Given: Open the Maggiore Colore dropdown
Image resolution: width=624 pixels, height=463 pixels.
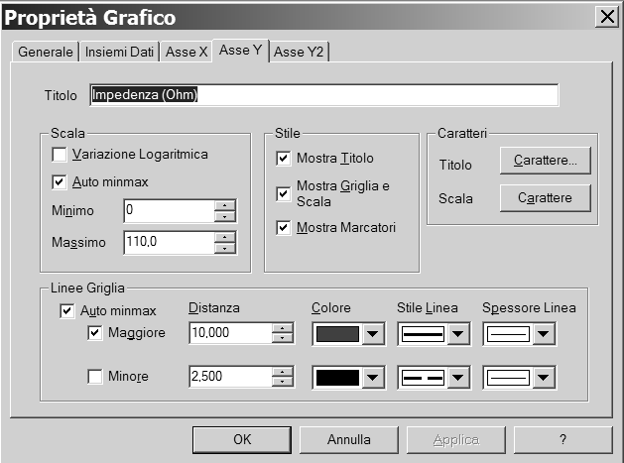Looking at the screenshot, I should pos(372,334).
